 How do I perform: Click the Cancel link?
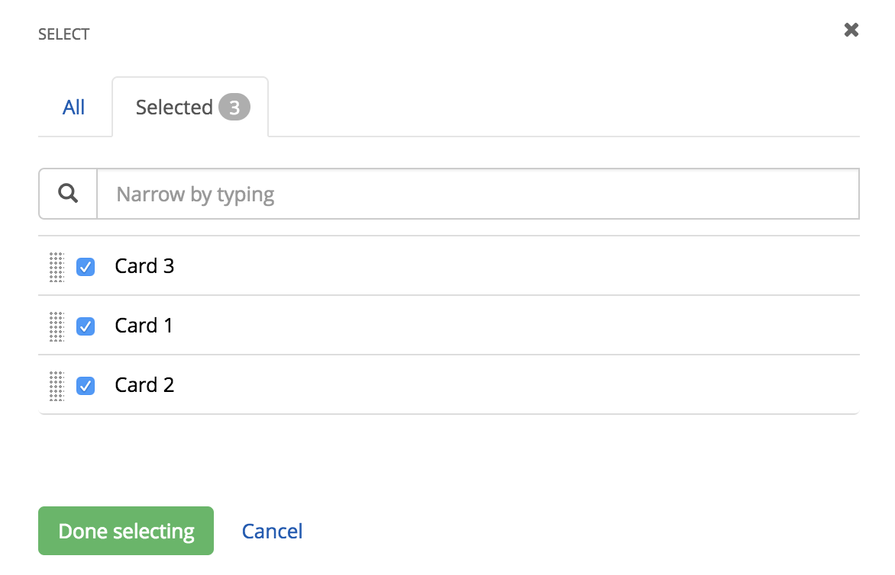click(272, 531)
